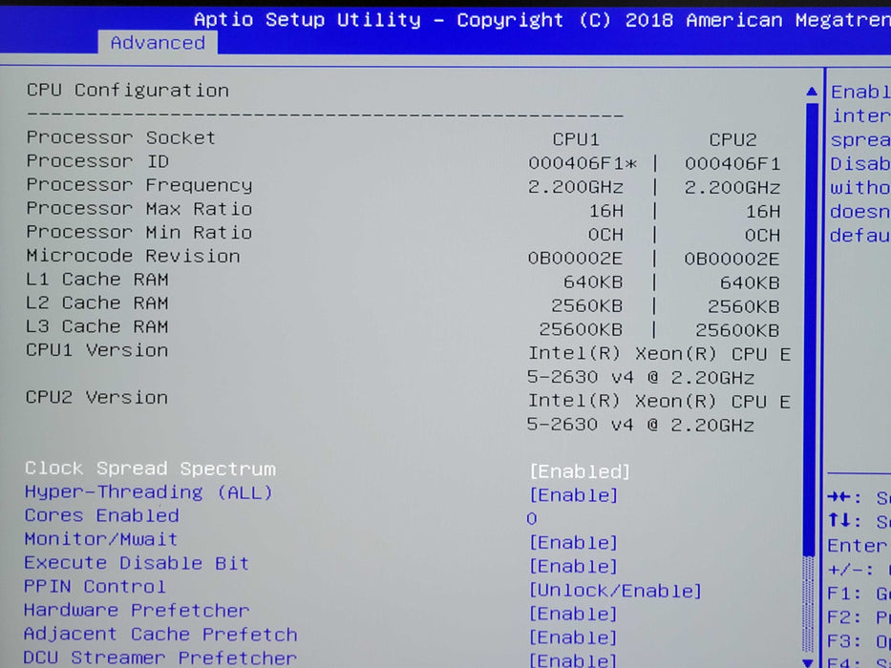Select Execute Disable Bit setting

coord(137,563)
